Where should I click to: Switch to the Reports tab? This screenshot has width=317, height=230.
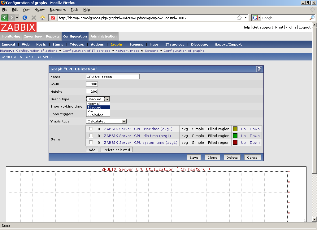(x=53, y=37)
